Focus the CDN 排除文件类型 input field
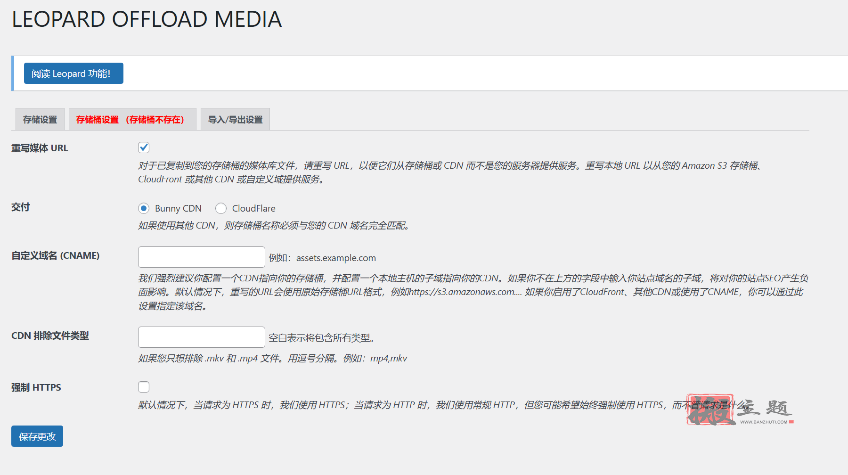Screen dimensions: 848x475 [202, 337]
